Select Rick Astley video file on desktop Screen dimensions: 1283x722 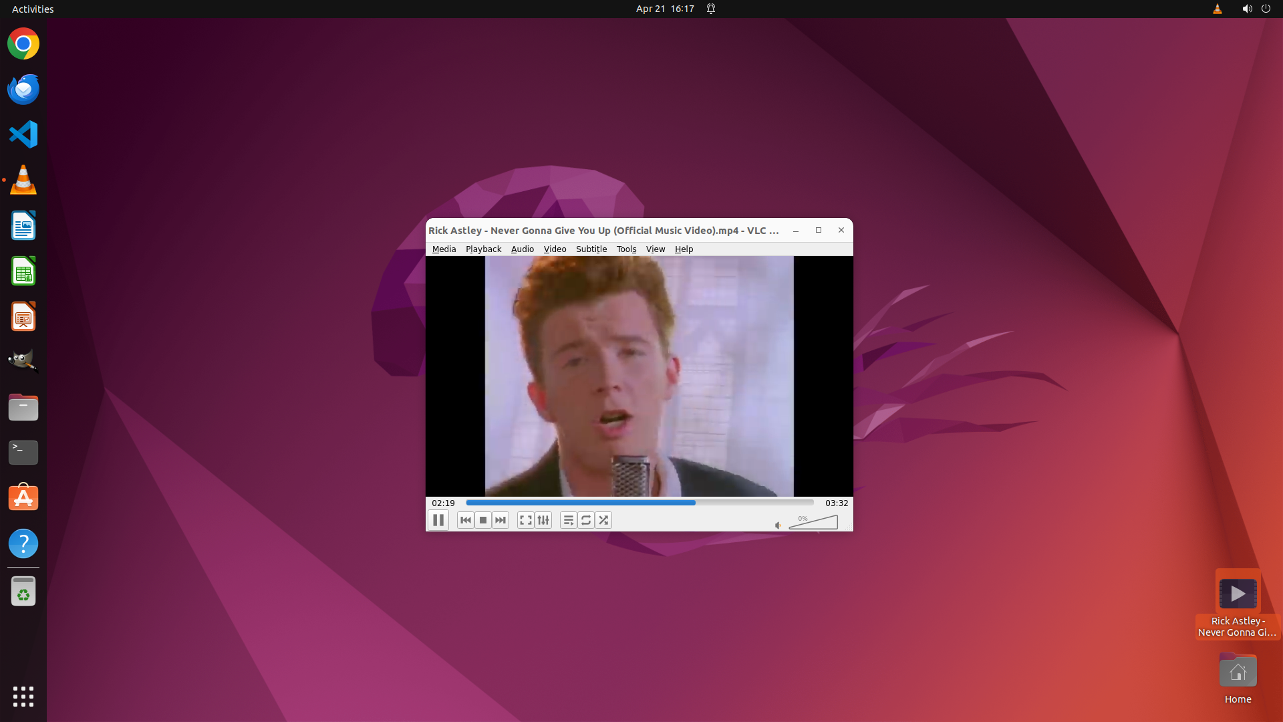(x=1238, y=594)
